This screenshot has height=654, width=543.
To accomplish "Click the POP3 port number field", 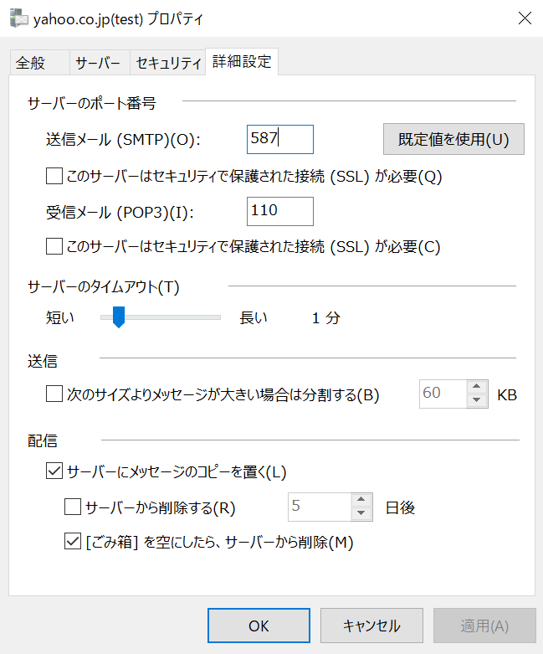I will [280, 211].
